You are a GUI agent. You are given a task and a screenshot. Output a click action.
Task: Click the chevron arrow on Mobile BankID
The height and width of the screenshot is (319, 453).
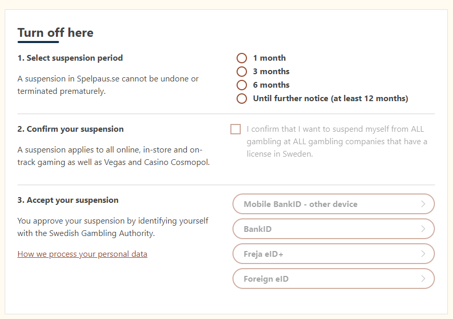coord(423,204)
